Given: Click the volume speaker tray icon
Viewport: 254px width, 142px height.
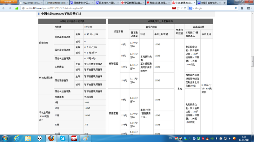Looking at the screenshot, I should (230, 139).
